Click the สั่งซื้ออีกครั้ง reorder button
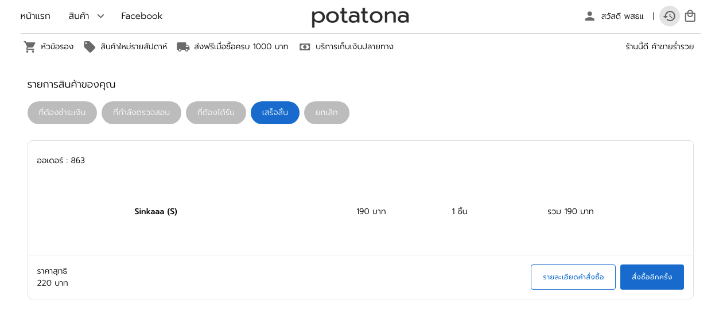This screenshot has height=316, width=723. tap(652, 277)
